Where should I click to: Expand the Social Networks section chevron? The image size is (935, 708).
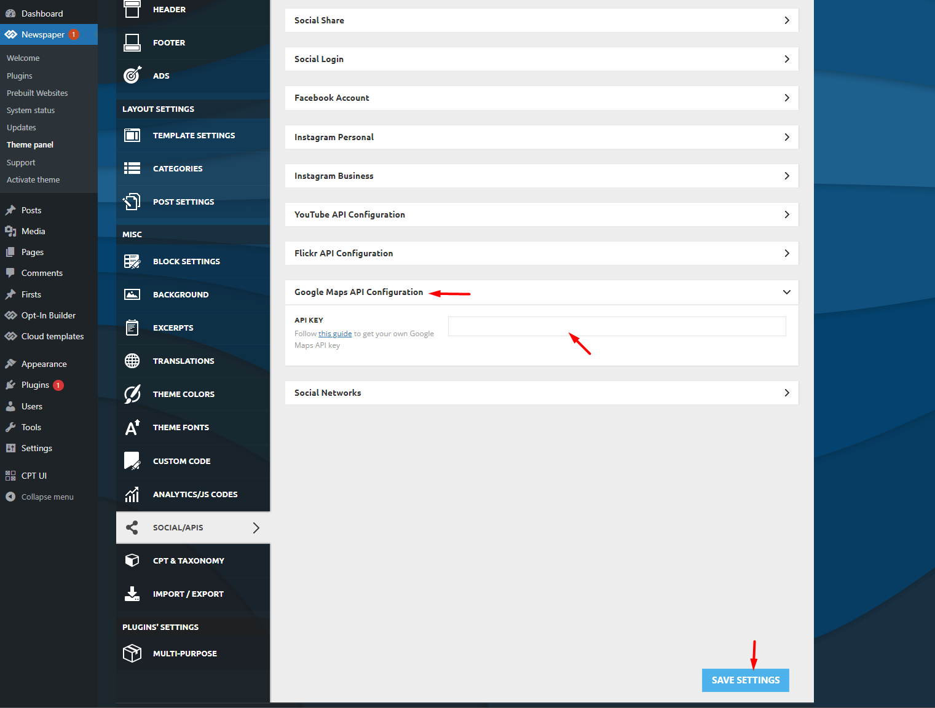click(x=787, y=393)
